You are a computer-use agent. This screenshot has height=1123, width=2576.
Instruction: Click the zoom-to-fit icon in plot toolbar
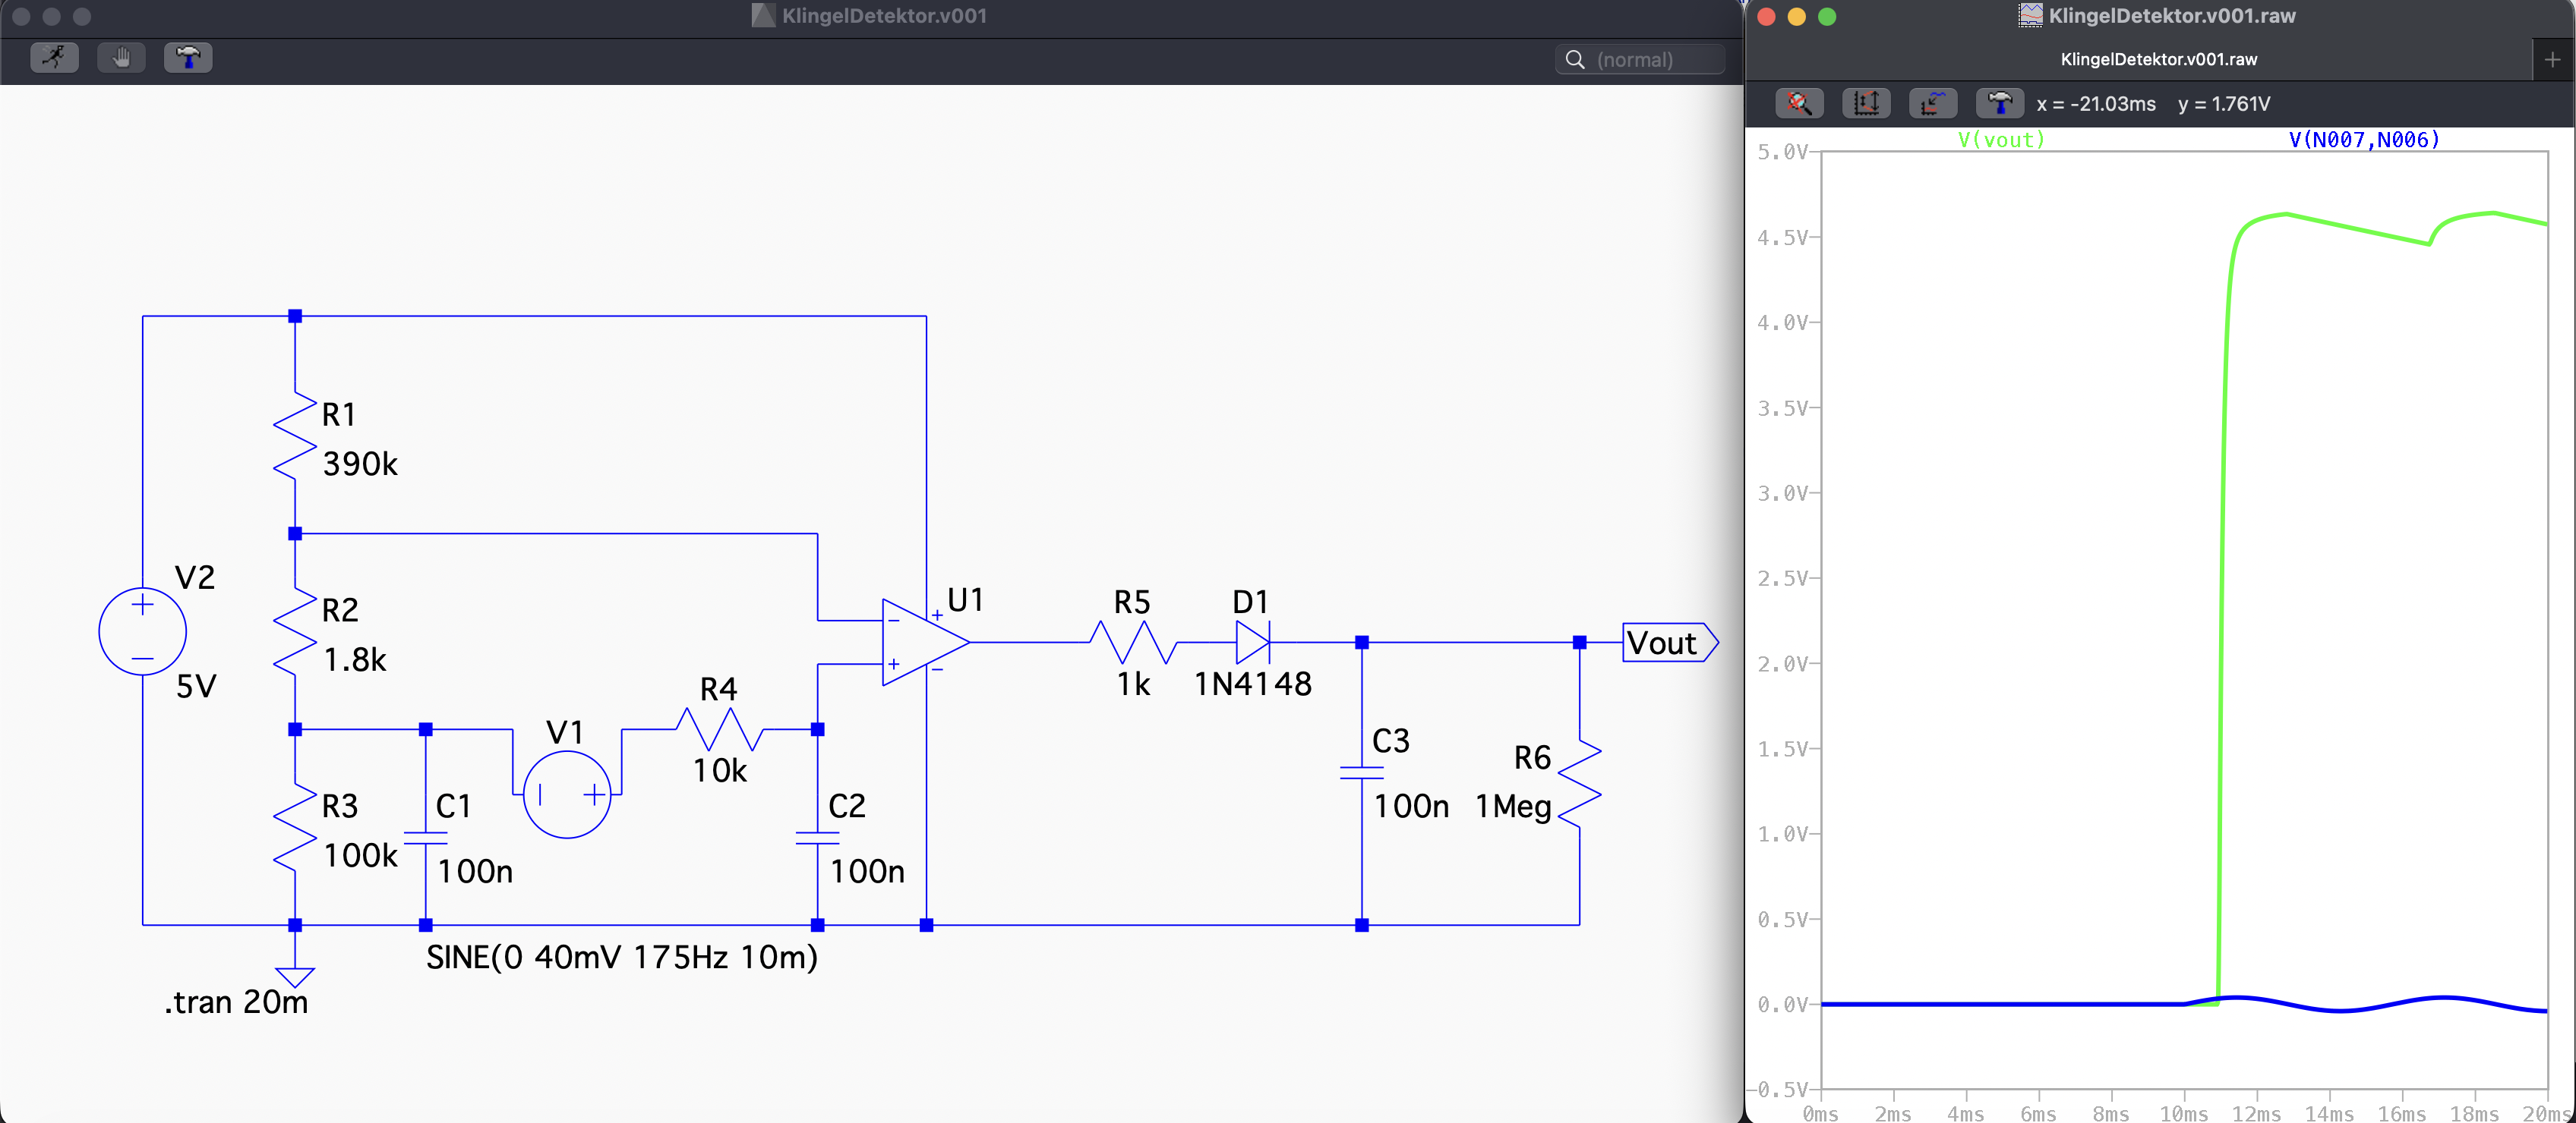click(x=1798, y=103)
